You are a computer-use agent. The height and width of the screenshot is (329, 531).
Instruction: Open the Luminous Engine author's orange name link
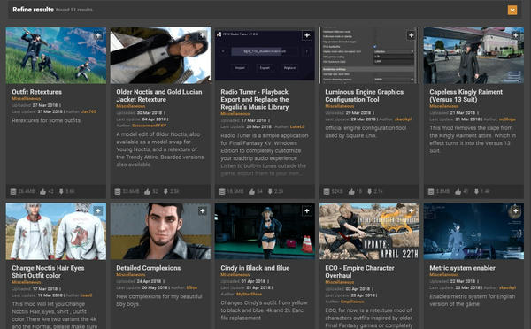coord(403,119)
